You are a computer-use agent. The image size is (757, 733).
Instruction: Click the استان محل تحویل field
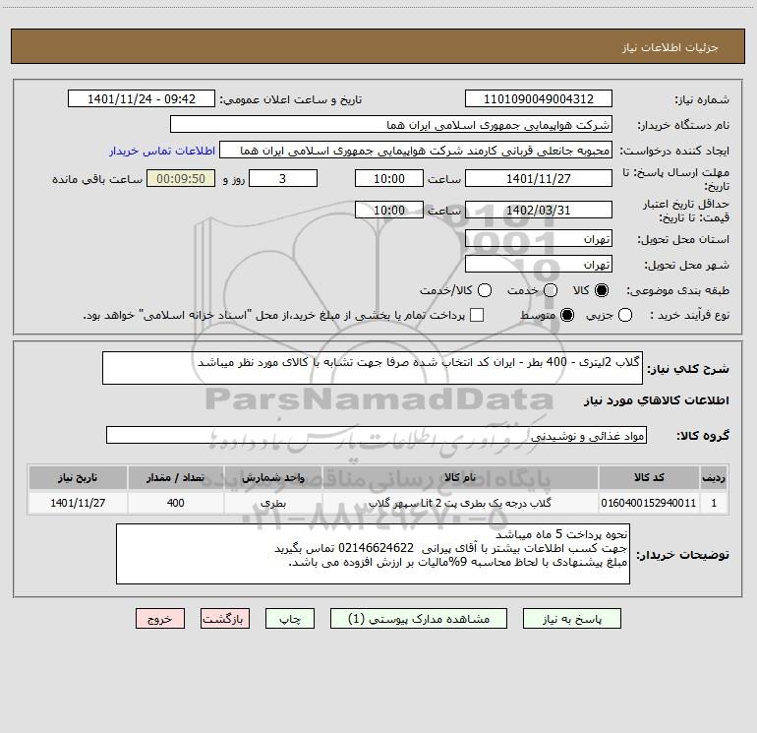click(x=539, y=238)
